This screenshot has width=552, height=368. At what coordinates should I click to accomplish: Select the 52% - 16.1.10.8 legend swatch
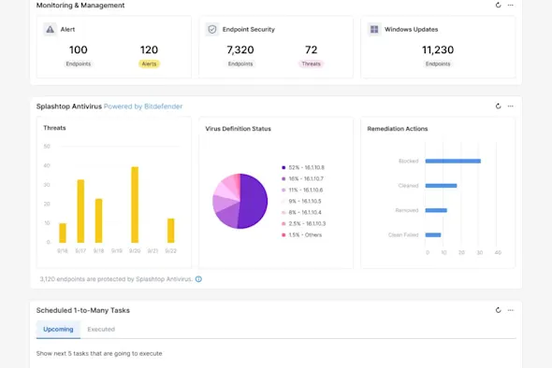(283, 168)
